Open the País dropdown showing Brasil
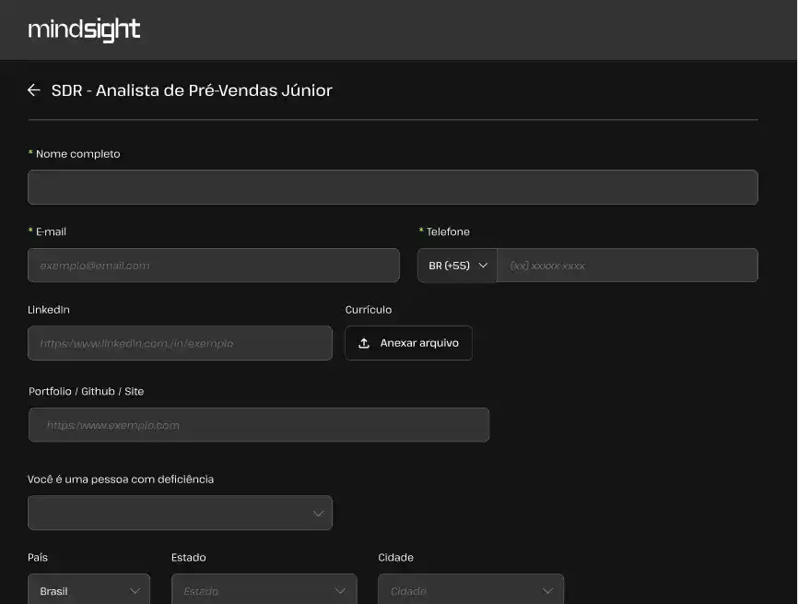The image size is (798, 604). click(x=88, y=591)
